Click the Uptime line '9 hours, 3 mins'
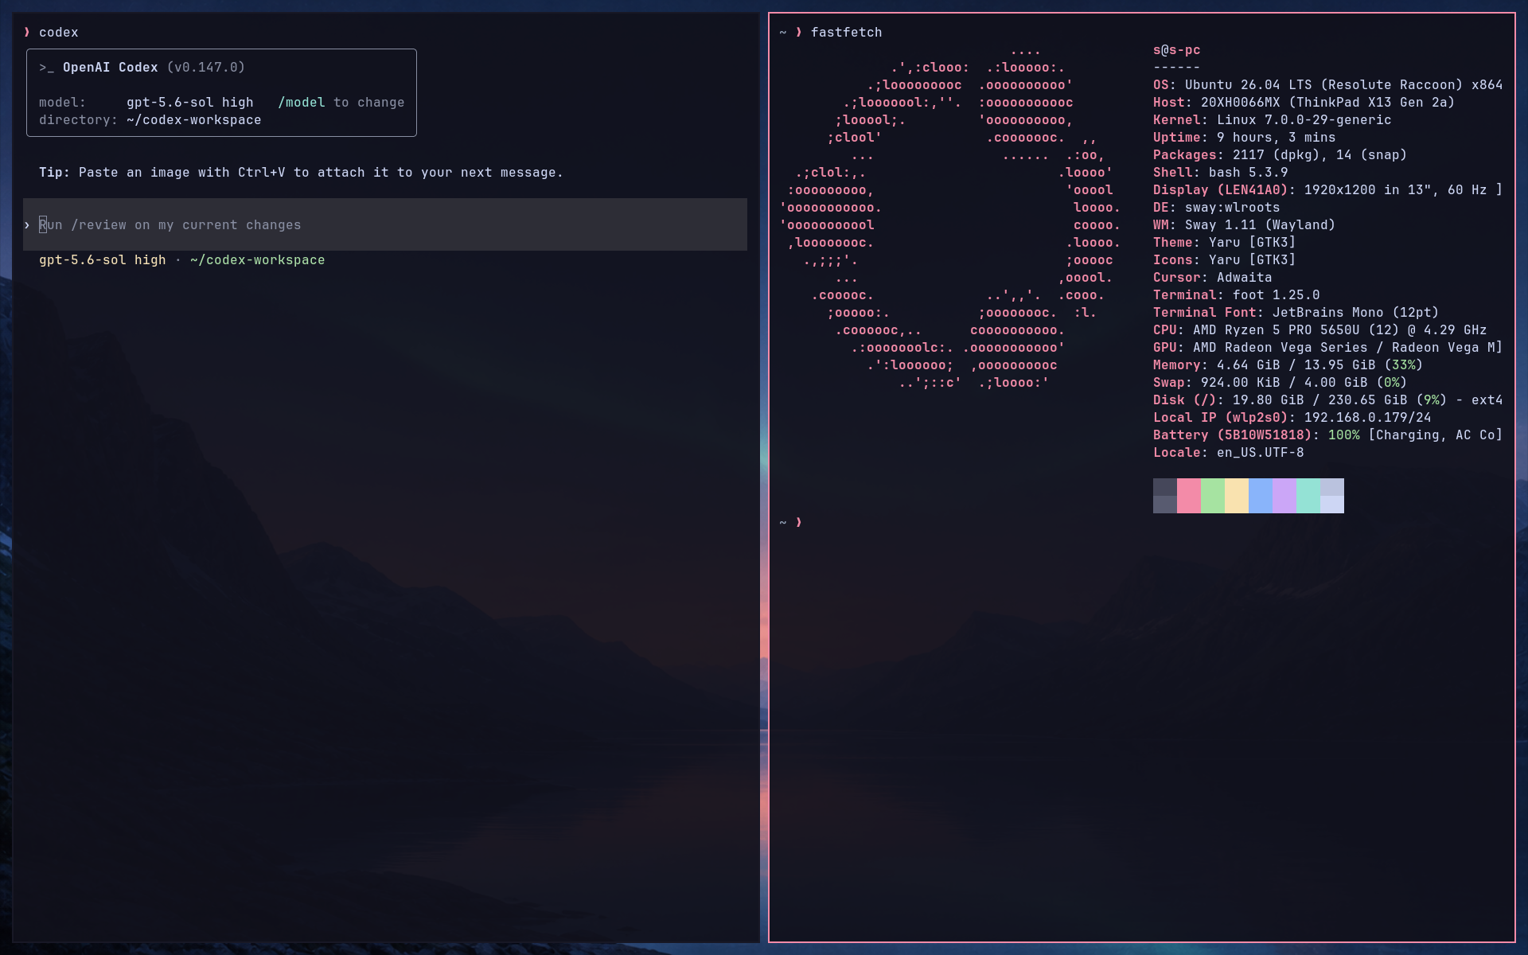Screen dimensions: 1528x955 1245,138
